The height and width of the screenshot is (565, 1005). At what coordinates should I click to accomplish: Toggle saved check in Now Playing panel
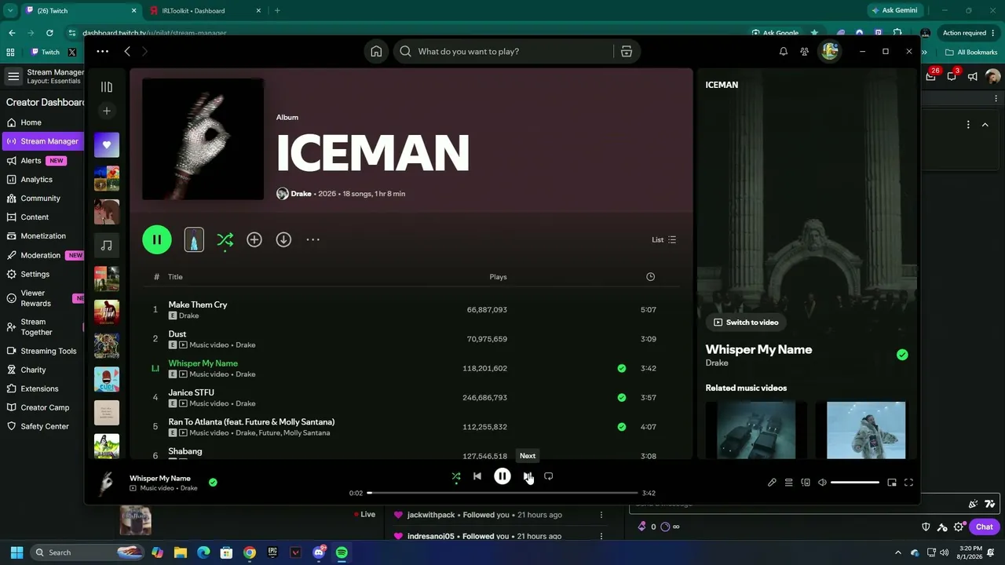point(902,355)
